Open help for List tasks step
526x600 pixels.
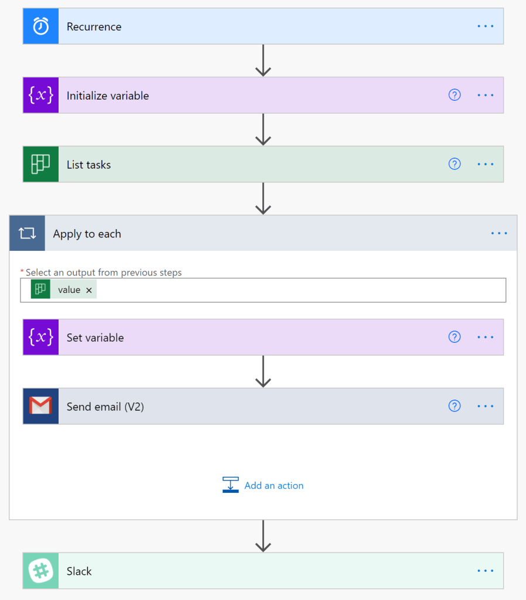pos(455,165)
